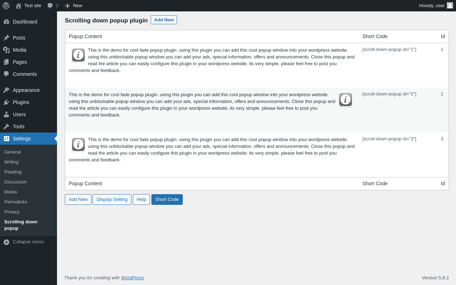
Task: Click the WordPress logo icon
Action: point(6,6)
